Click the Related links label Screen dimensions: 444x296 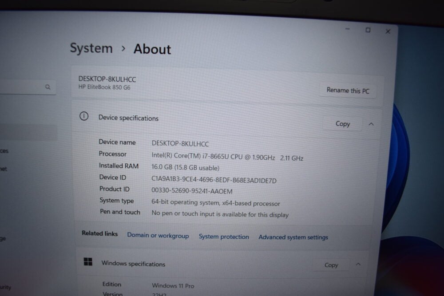[99, 233]
